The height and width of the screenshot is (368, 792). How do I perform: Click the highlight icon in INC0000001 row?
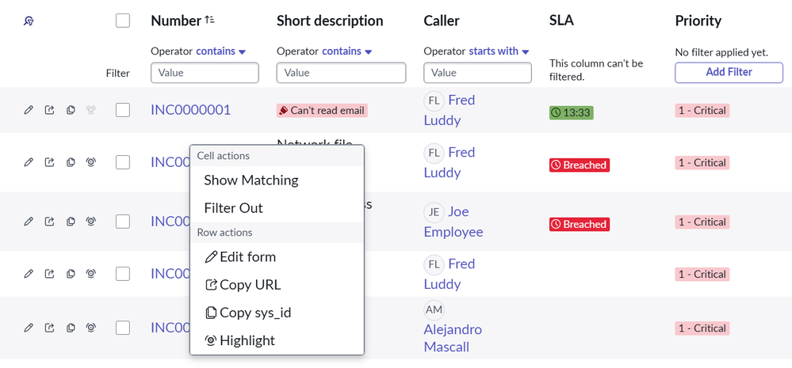tap(91, 110)
